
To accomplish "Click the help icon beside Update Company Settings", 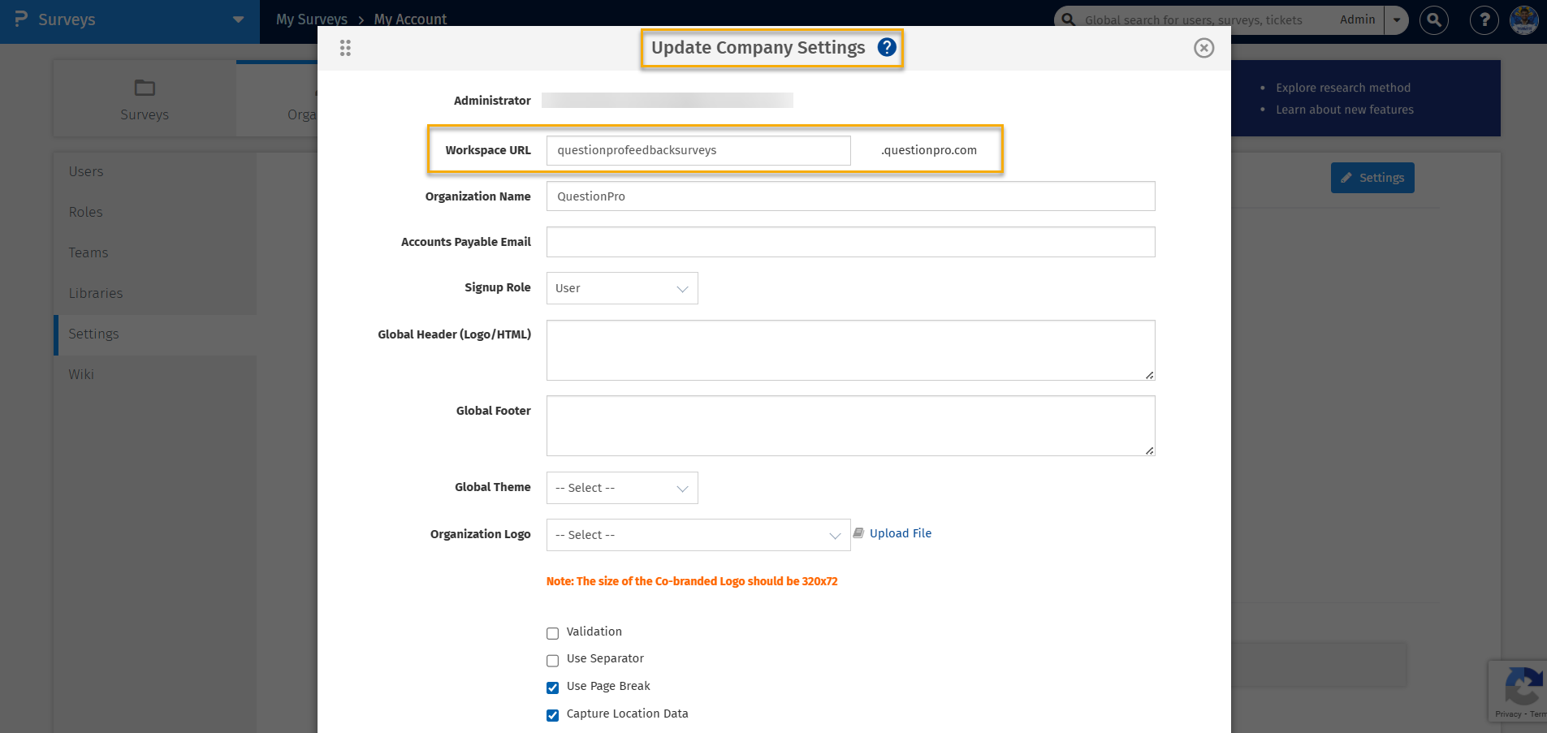I will click(887, 47).
